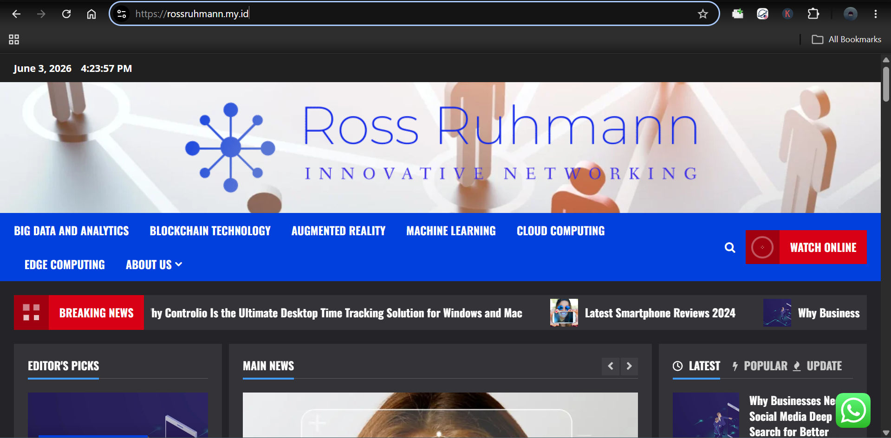Image resolution: width=891 pixels, height=438 pixels.
Task: Open Latest Smartphone Reviews 2024 headline
Action: [x=660, y=313]
